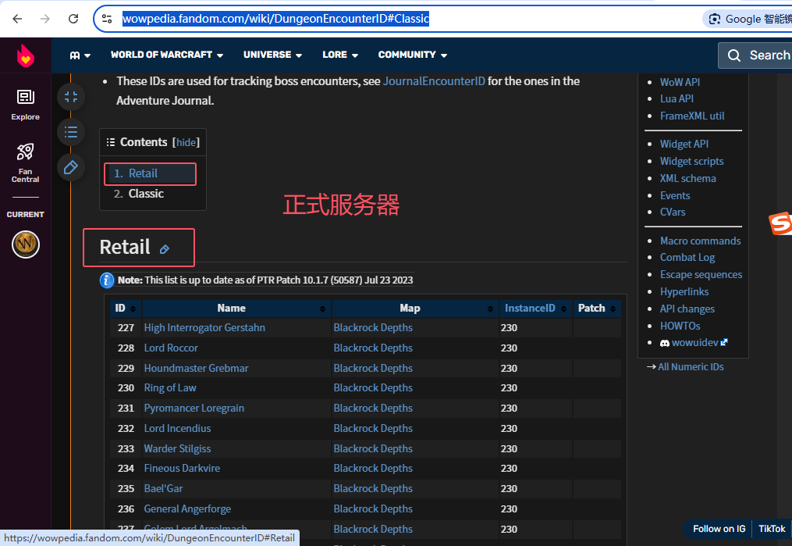Screen dimensions: 792x546
Task: Open Escape sequences link
Action: [701, 274]
